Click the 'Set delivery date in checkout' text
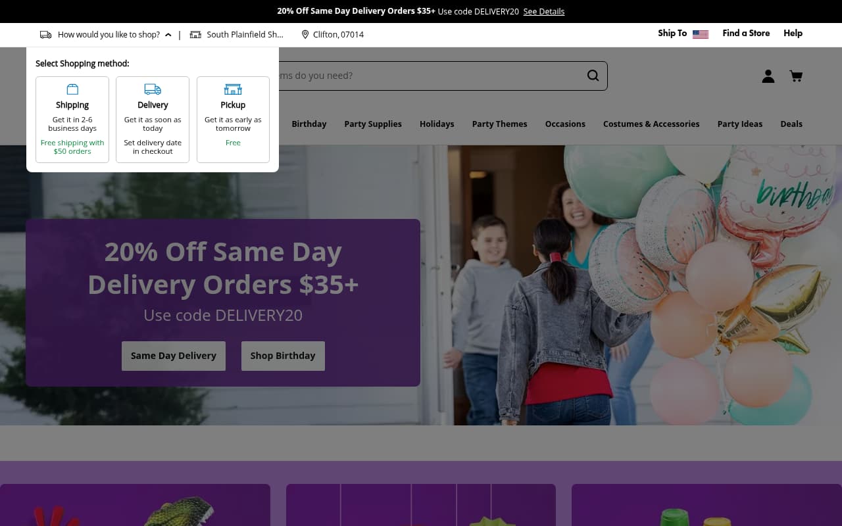Image resolution: width=842 pixels, height=526 pixels. pyautogui.click(x=153, y=147)
